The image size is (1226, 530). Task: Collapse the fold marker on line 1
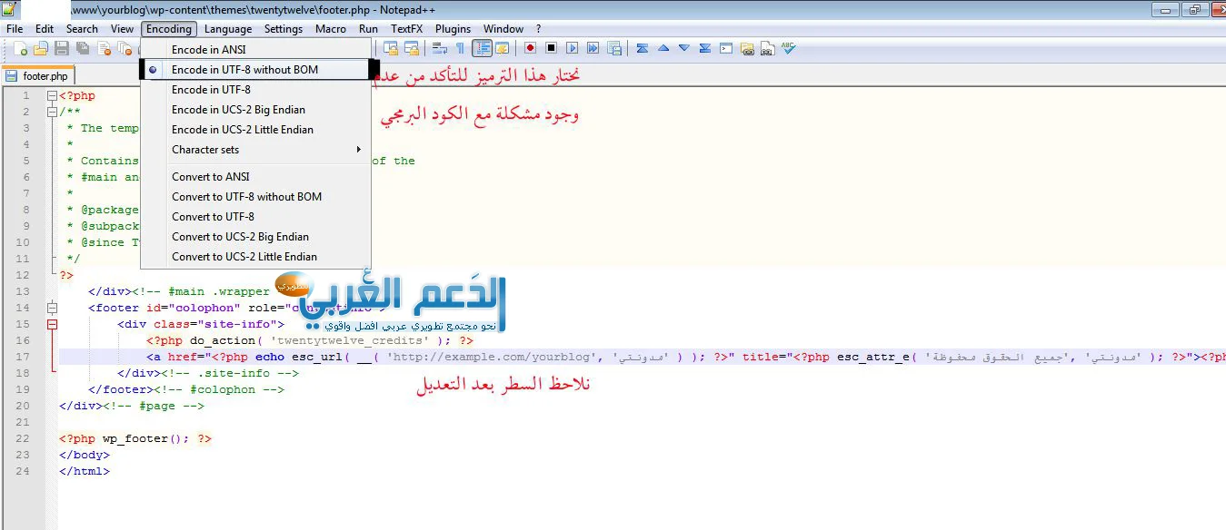click(x=52, y=95)
